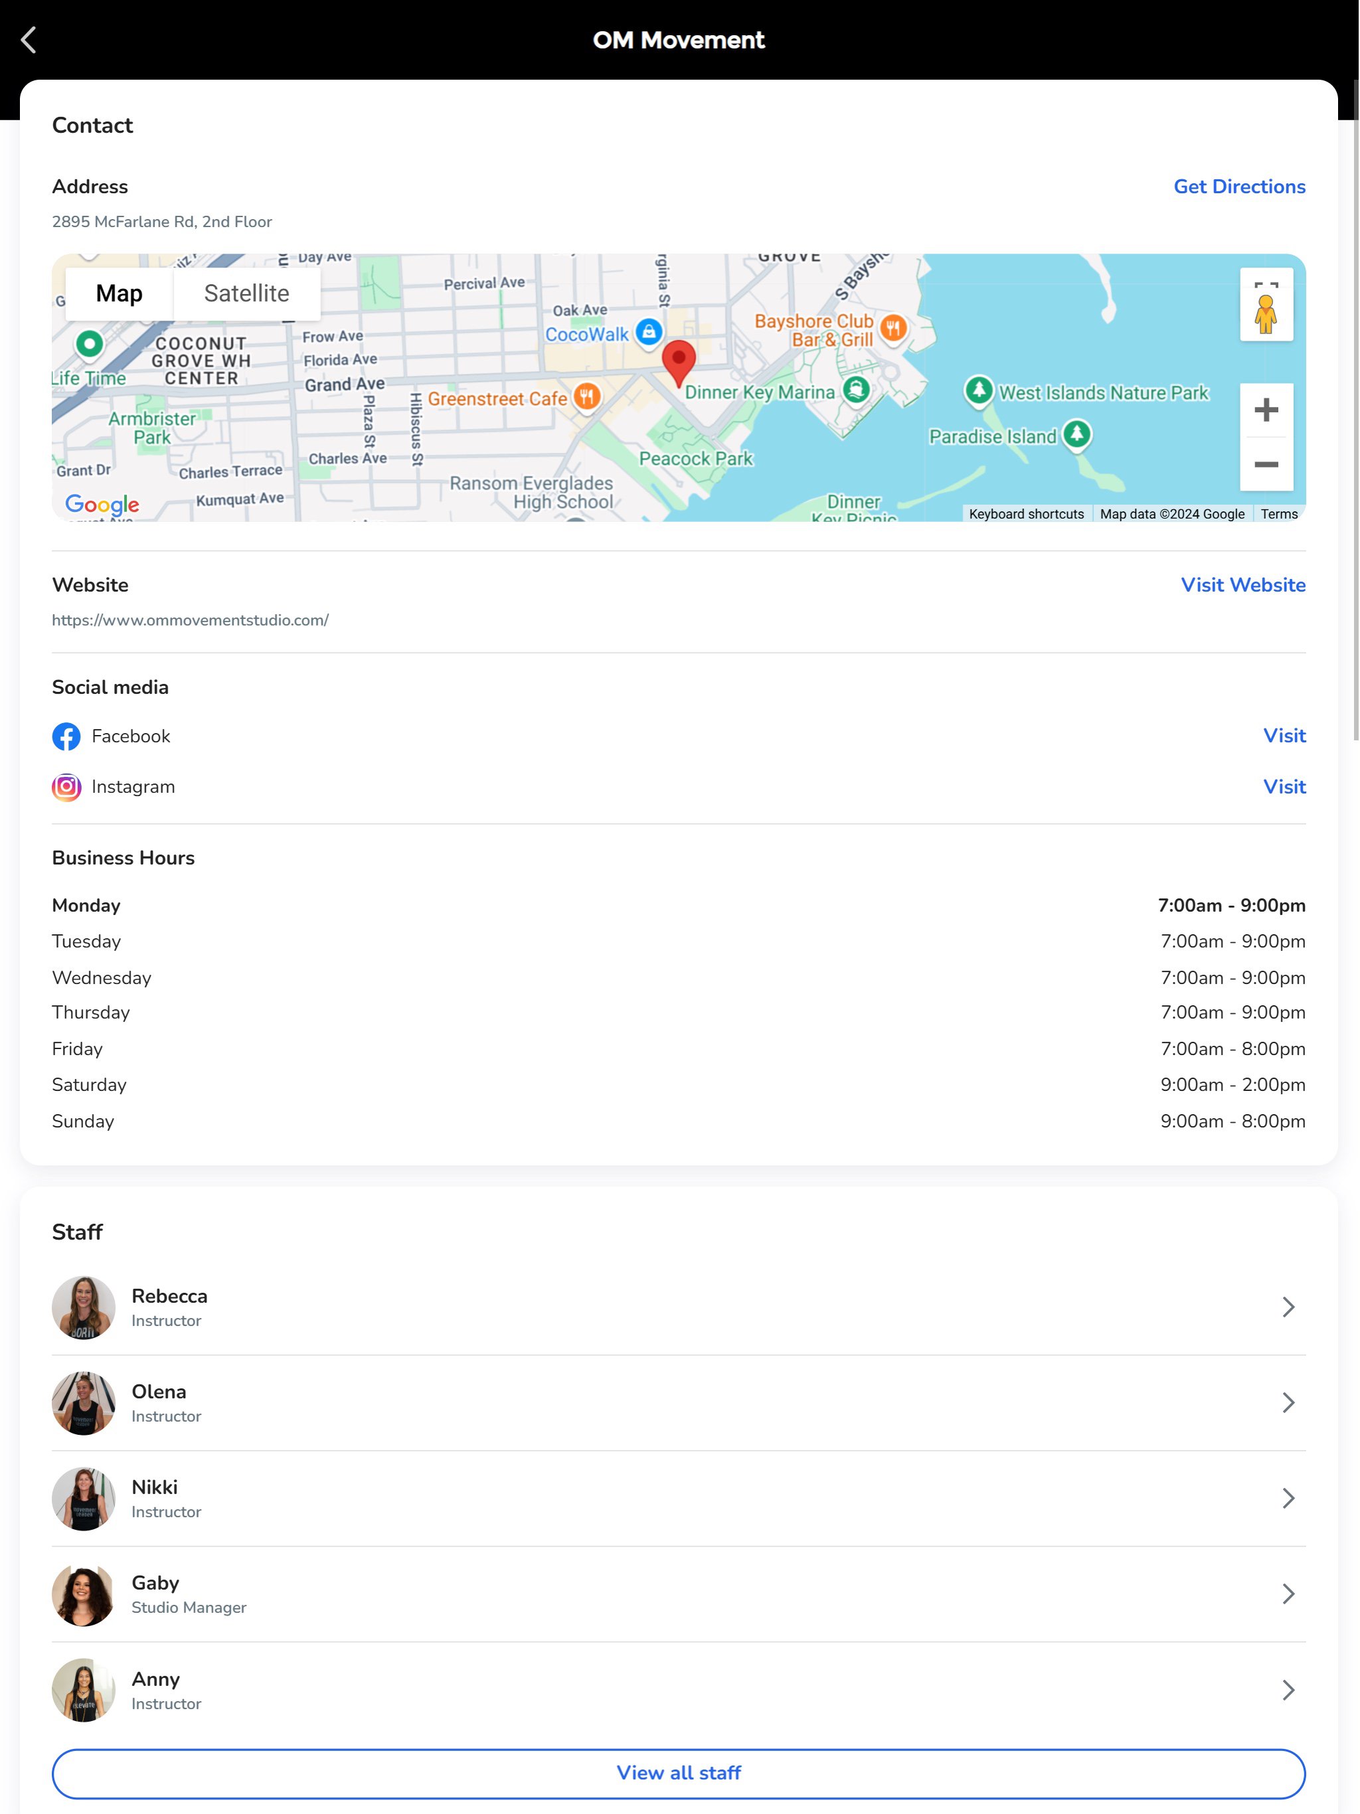Click the page scrollbar on right edge

coord(1355,410)
